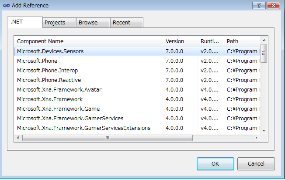Open the help question mark button
This screenshot has width=285, height=180.
pos(259,5)
